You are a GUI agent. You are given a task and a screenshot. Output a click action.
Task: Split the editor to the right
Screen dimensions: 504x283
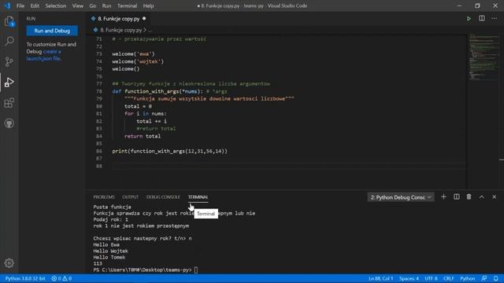click(482, 19)
